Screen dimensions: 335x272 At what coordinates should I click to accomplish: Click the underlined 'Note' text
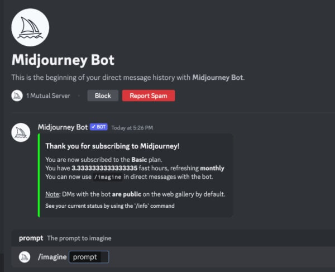[52, 194]
